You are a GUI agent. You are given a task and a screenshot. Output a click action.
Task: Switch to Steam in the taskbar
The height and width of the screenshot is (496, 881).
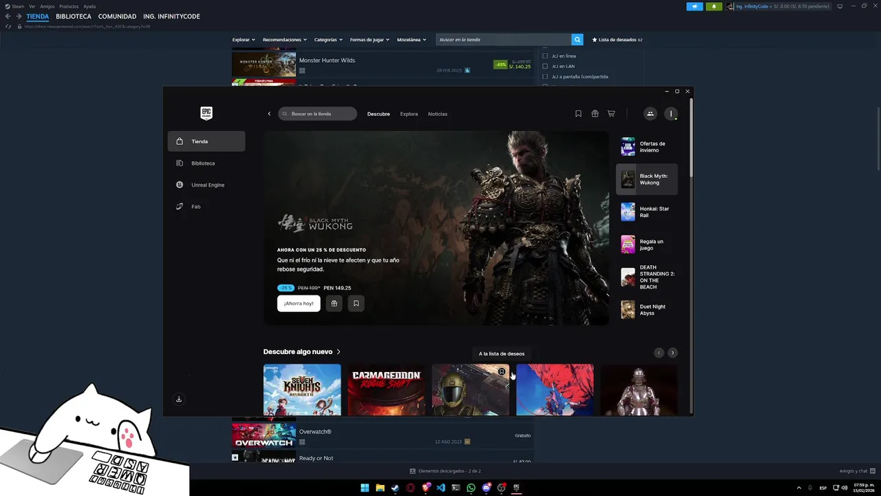click(x=395, y=488)
